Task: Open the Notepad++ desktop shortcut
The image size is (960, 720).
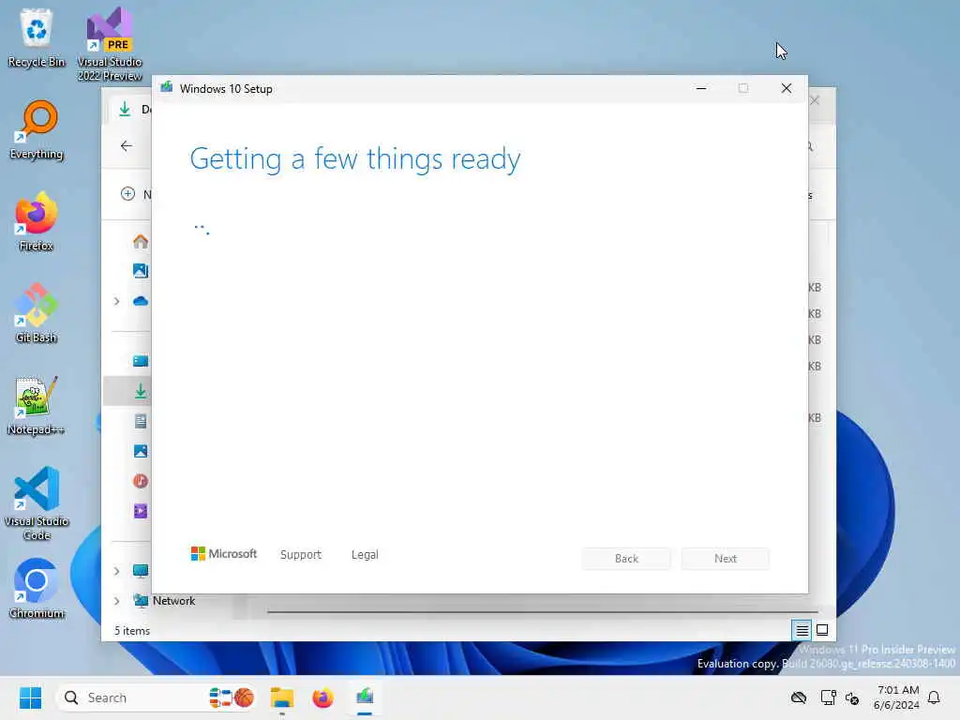Action: [x=37, y=405]
